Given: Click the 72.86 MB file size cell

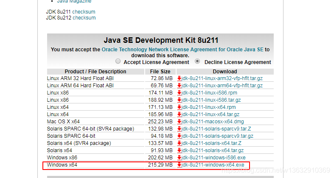Looking at the screenshot, I should tap(161, 78).
